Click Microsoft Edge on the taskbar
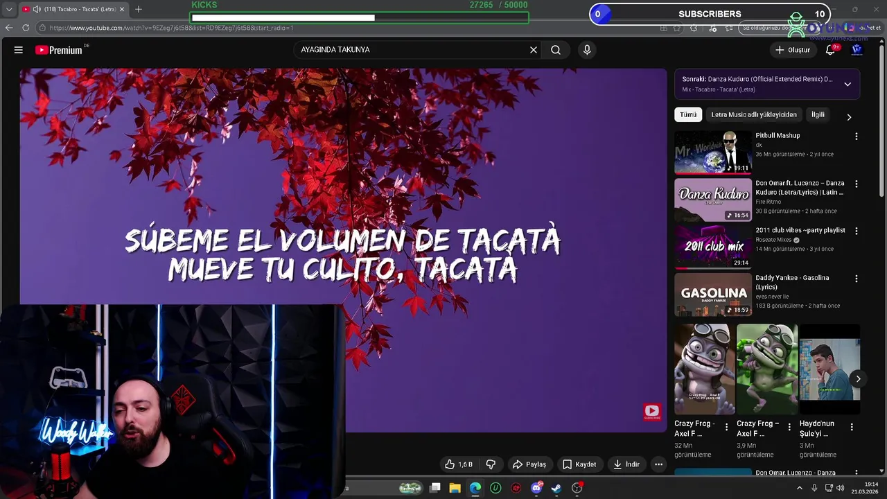This screenshot has width=887, height=499. click(x=475, y=488)
